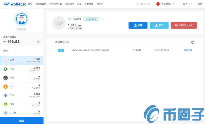Click the 收款 receive button

[159, 25]
